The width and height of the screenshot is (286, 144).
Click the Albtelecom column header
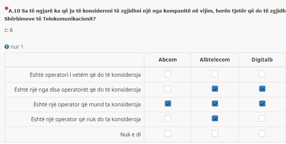(x=215, y=60)
